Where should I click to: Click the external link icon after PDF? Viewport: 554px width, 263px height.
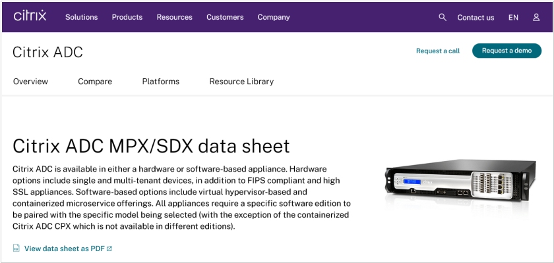point(109,249)
